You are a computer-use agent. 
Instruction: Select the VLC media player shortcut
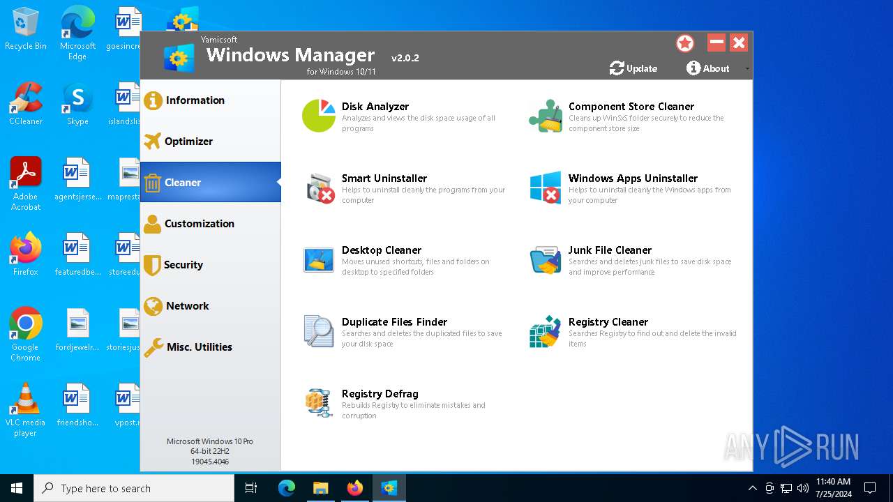pyautogui.click(x=26, y=410)
